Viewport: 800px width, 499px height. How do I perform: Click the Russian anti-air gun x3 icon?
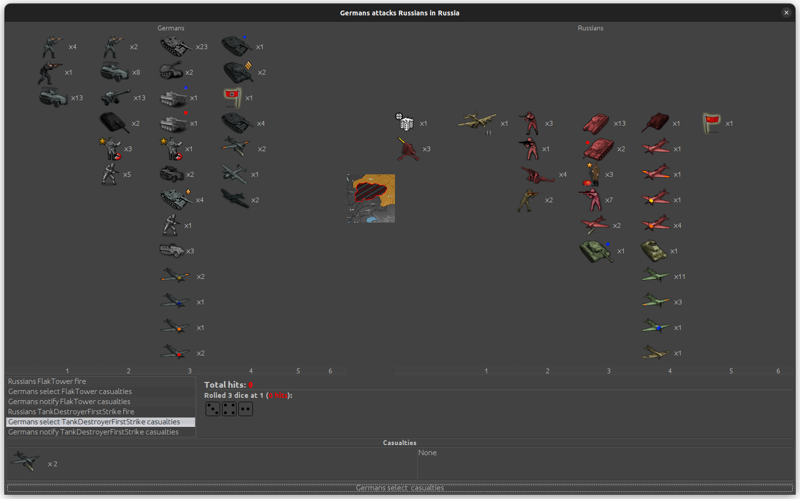point(408,149)
